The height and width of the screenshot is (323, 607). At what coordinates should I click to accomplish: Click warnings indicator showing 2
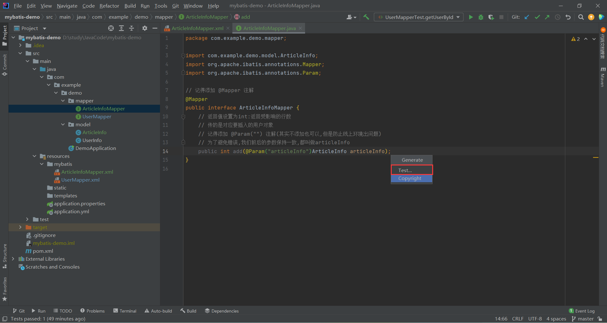[575, 39]
